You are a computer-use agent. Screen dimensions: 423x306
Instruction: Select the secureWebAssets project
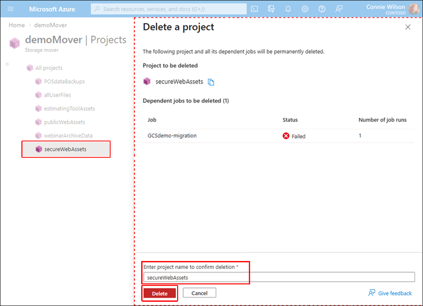click(x=66, y=149)
